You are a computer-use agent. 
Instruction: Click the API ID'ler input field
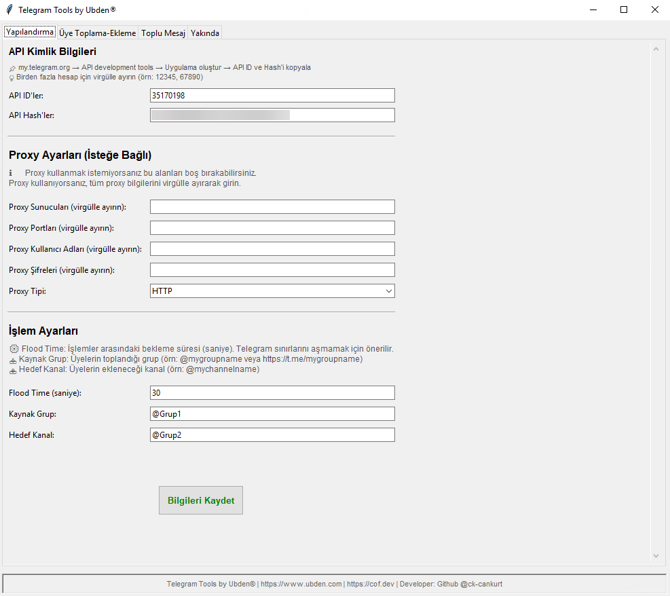272,96
